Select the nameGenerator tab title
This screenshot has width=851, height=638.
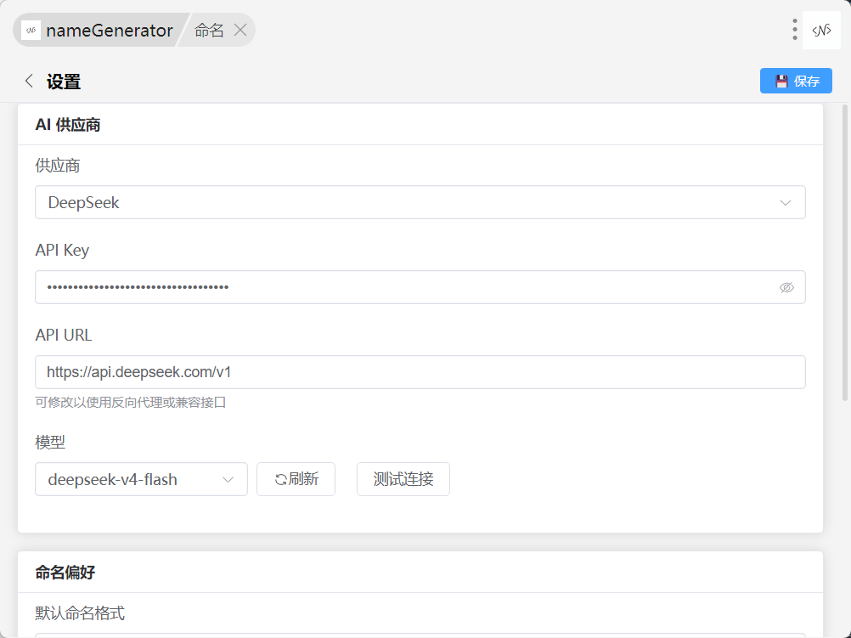coord(109,31)
